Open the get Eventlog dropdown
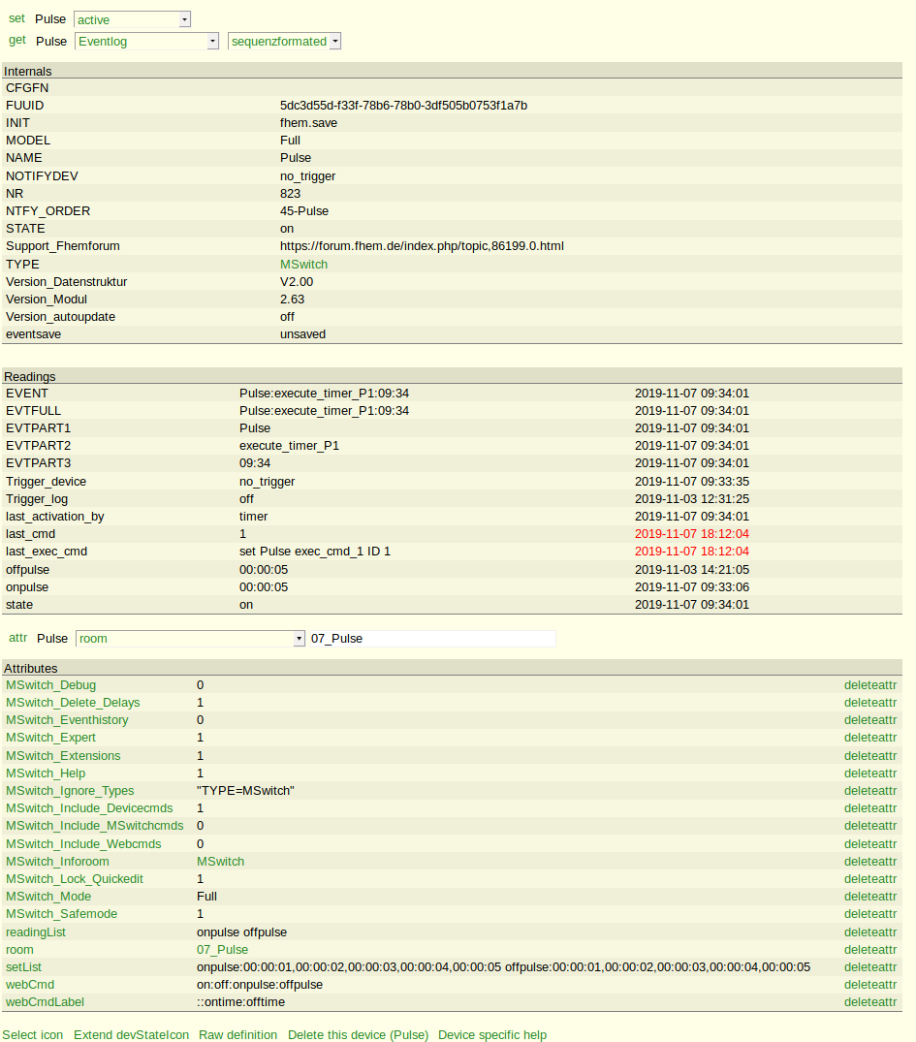Screen dimensions: 916x1042 147,42
